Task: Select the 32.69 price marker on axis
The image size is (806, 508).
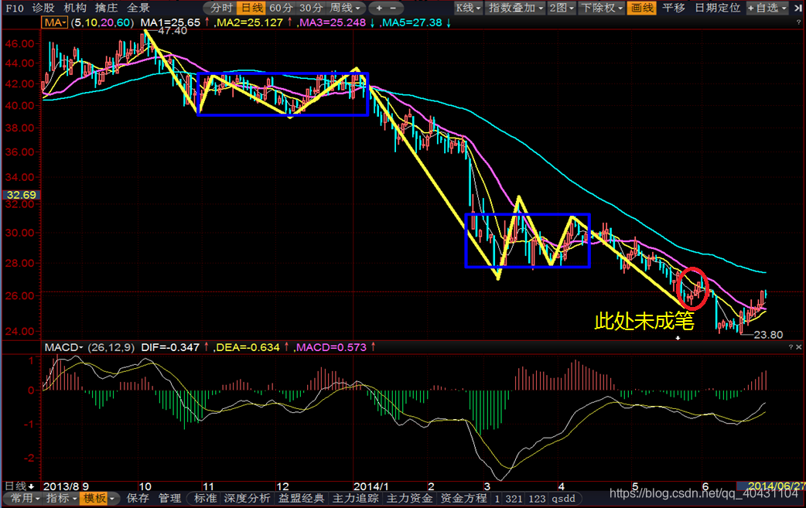Action: coord(22,195)
